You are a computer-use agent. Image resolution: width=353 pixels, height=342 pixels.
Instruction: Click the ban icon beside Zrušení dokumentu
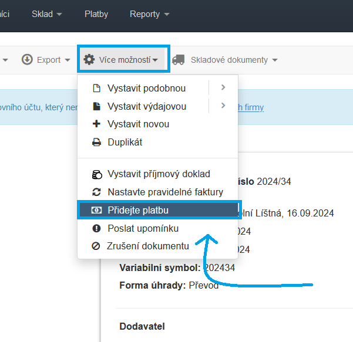(x=97, y=246)
